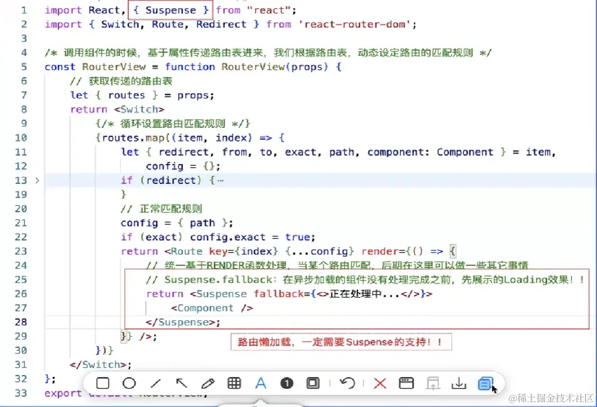Click the closing "</Suspense>" tag
Image resolution: width=597 pixels, height=407 pixels.
(x=181, y=322)
